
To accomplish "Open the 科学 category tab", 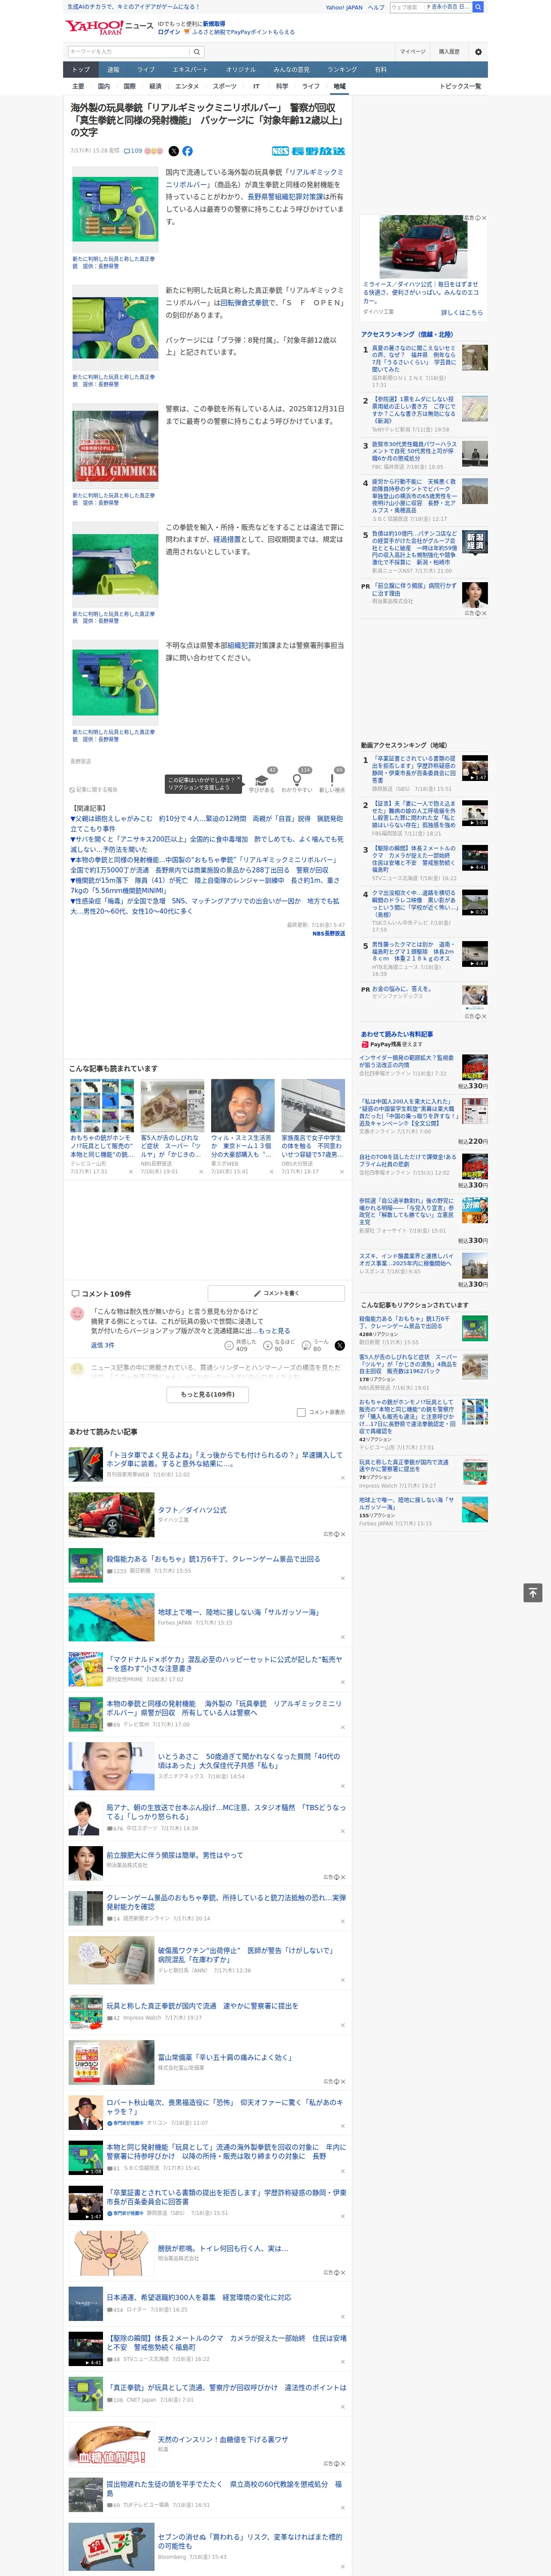I will coord(282,86).
